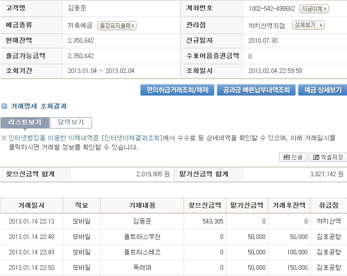Screen dimensions: 347x276
Task: Click the 기재내용 column header
Action: [x=142, y=206]
